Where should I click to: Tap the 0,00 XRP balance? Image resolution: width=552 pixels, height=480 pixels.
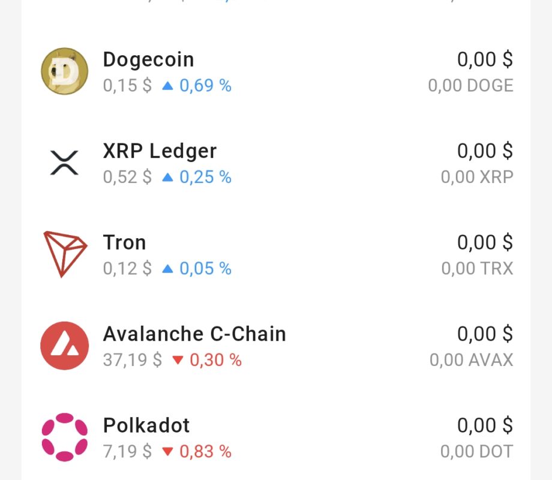tap(477, 177)
